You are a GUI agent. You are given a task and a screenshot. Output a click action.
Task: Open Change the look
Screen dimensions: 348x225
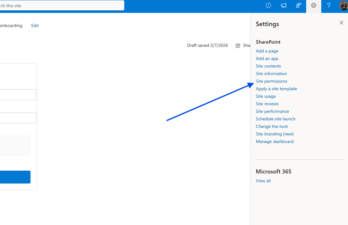(272, 126)
